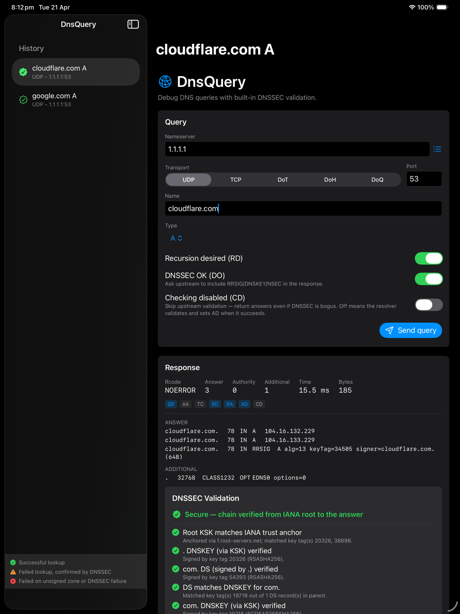
Task: Click the RA flag badge
Action: tap(230, 404)
